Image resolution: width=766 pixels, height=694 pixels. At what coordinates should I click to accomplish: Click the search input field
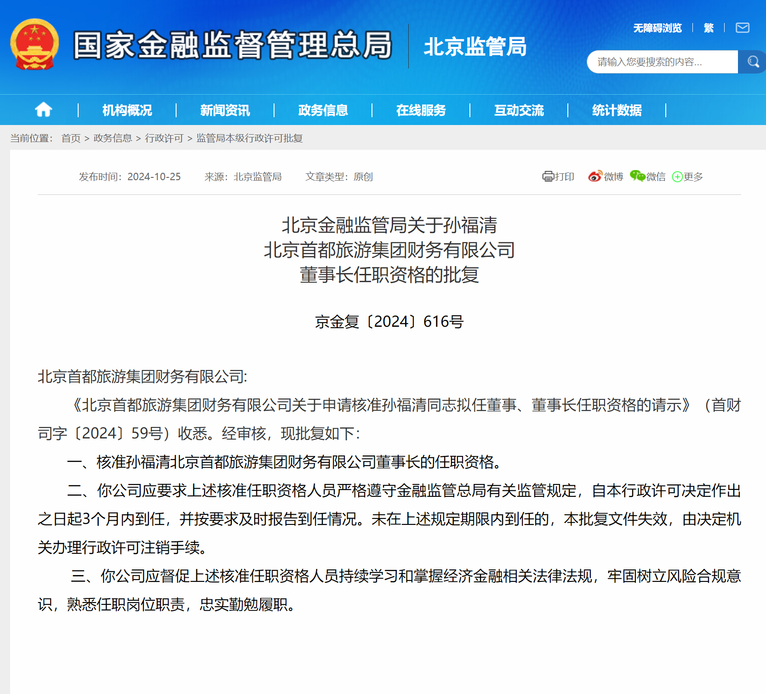(662, 62)
